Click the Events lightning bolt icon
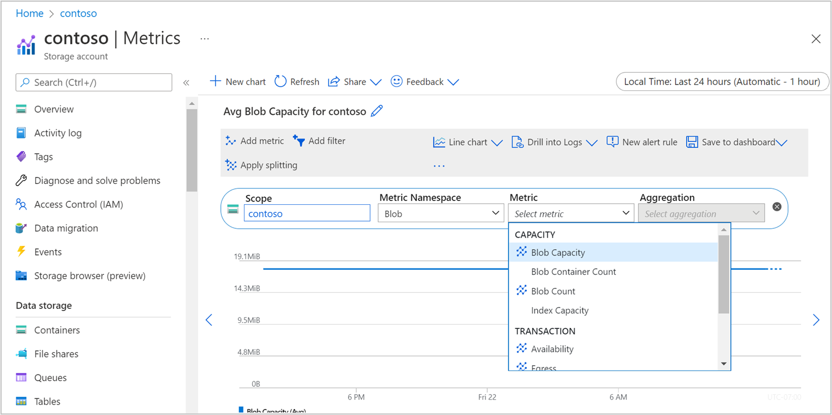The height and width of the screenshot is (415, 832). pos(21,251)
